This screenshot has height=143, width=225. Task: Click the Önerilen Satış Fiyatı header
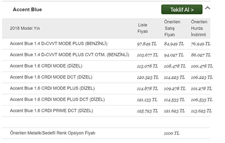[x=172, y=28]
